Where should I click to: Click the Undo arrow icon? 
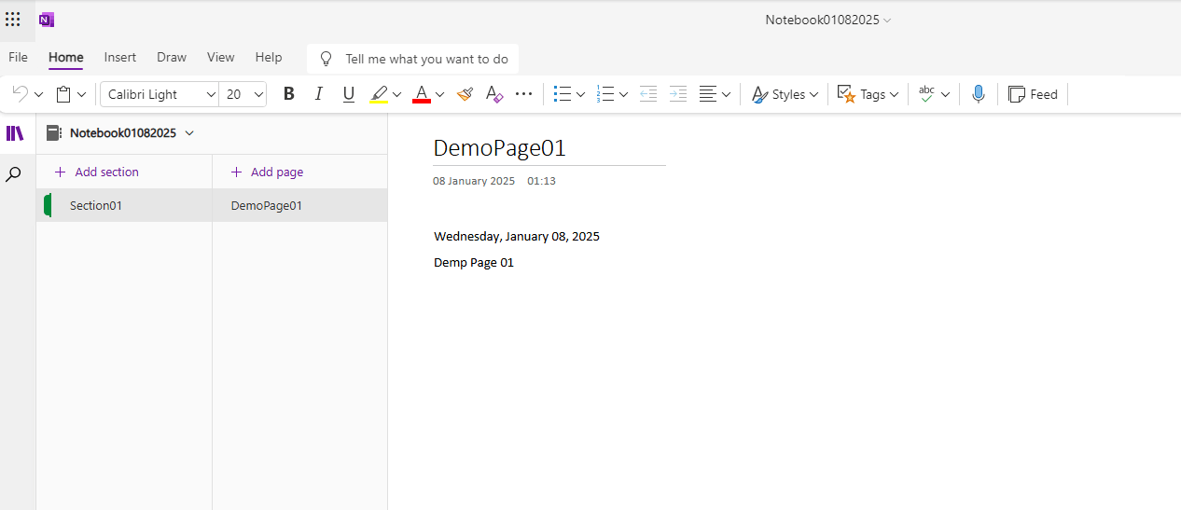20,94
